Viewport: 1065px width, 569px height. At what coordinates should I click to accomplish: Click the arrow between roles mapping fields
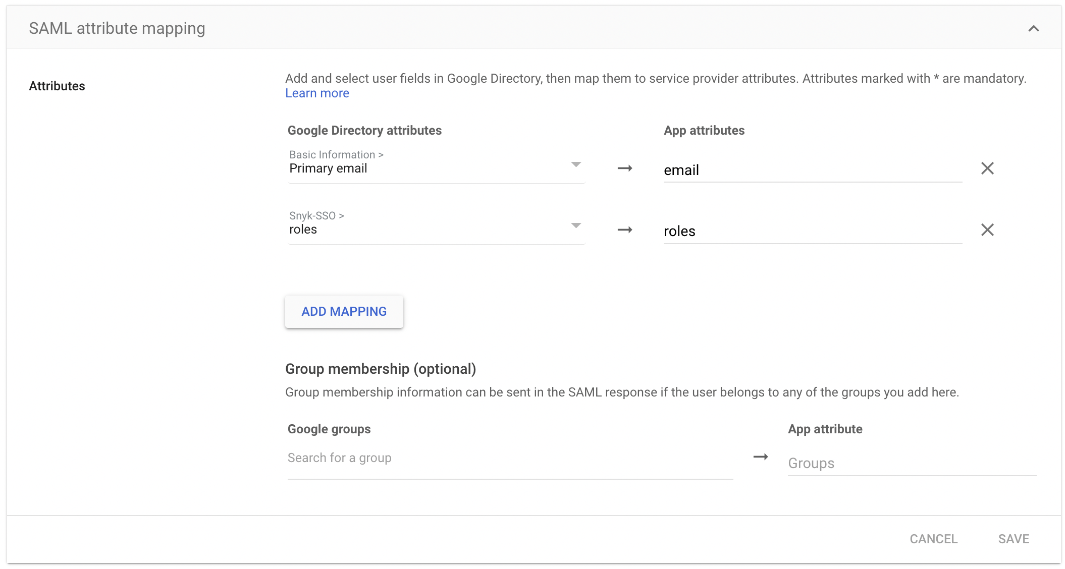click(624, 230)
